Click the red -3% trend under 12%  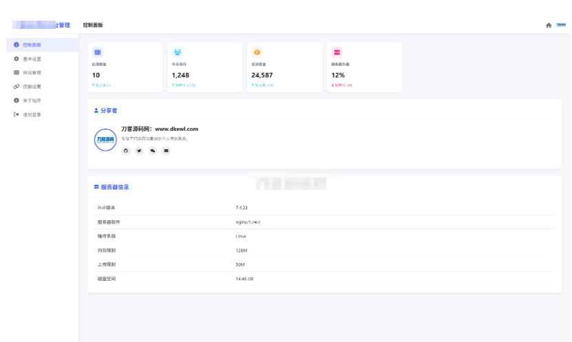342,85
